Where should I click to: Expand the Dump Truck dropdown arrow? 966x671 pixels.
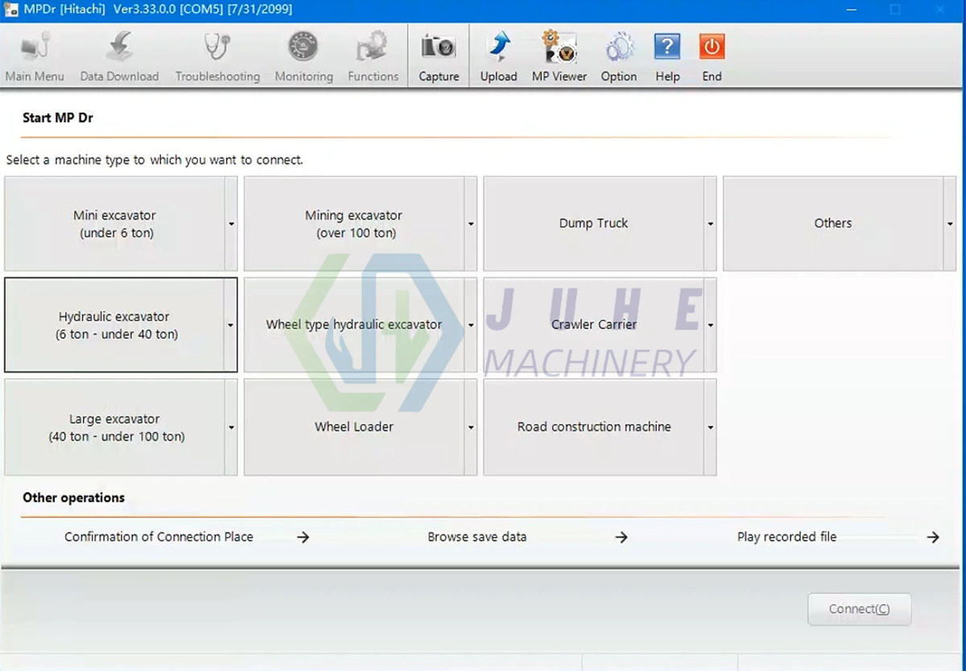click(710, 223)
